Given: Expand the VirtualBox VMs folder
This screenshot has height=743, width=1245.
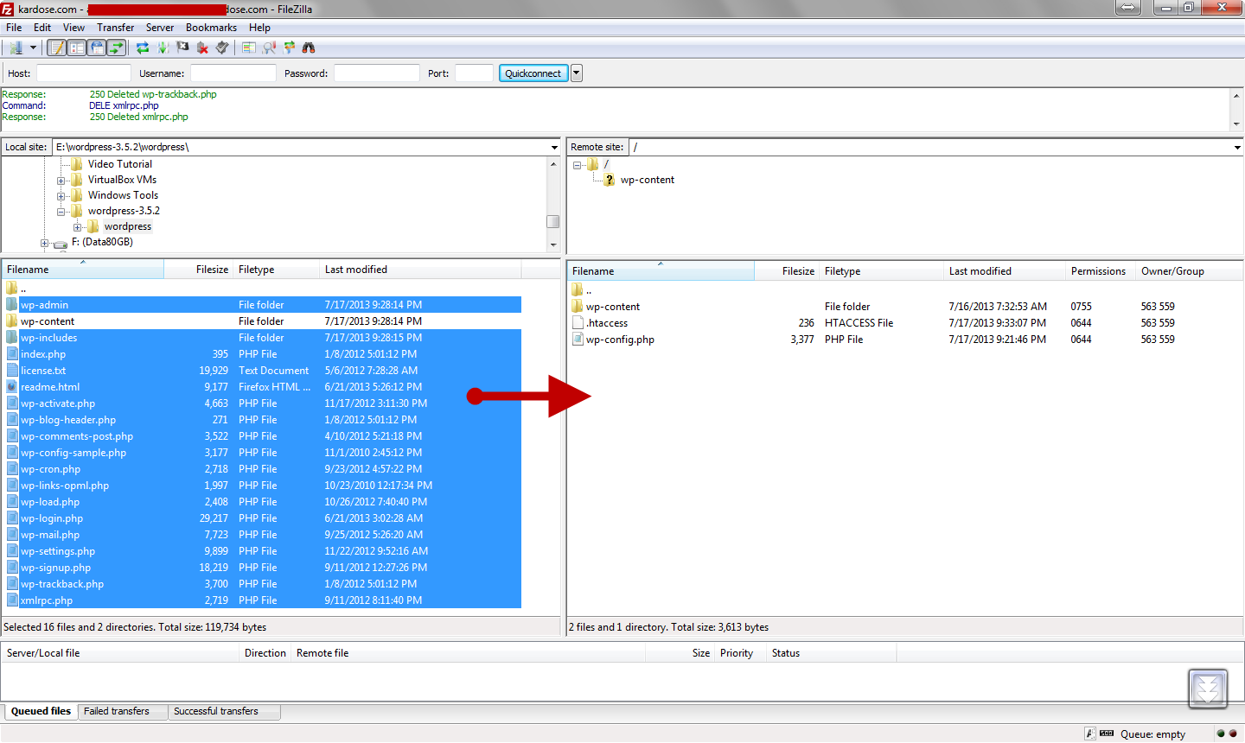Looking at the screenshot, I should pos(61,181).
